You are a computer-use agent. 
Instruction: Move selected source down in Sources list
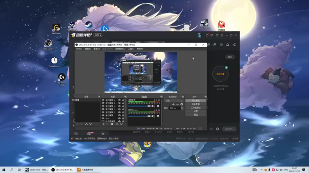point(121,124)
